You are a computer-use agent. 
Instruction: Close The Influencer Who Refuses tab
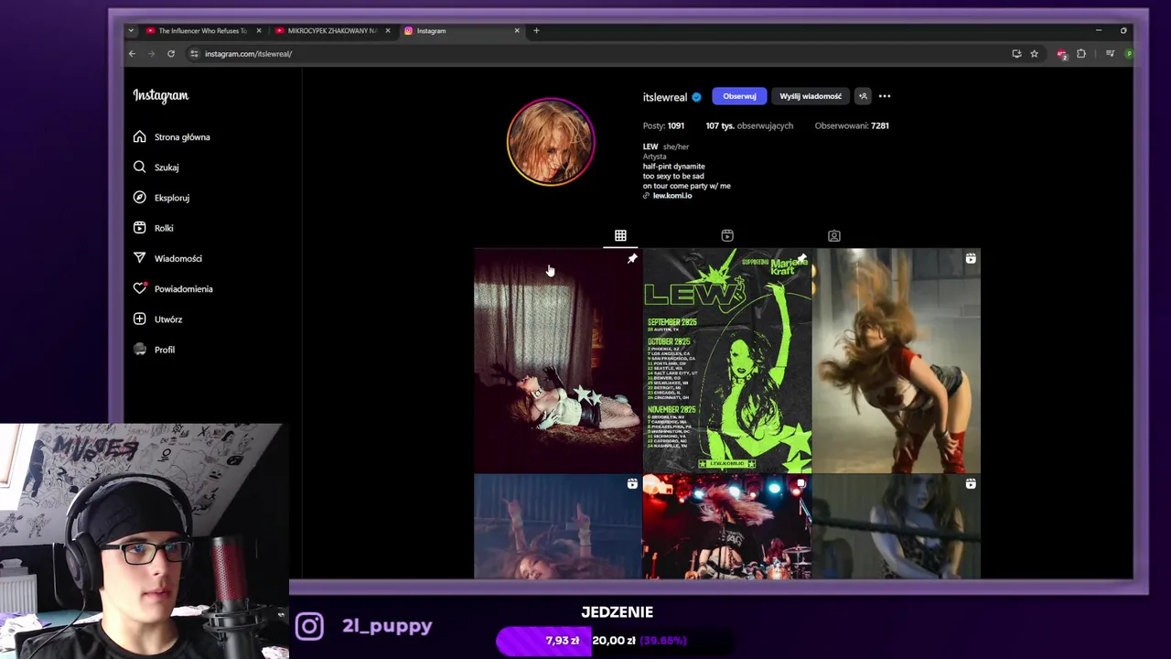259,31
